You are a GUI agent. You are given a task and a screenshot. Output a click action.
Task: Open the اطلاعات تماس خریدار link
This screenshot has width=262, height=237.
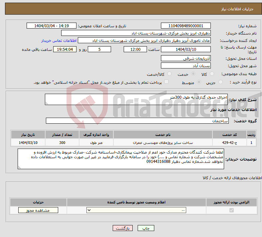pos(59,41)
